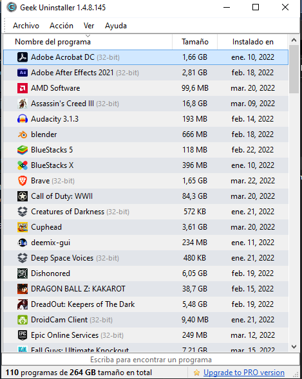
Task: Click the DreadOut: Keepers of The Dark icon
Action: point(23,304)
